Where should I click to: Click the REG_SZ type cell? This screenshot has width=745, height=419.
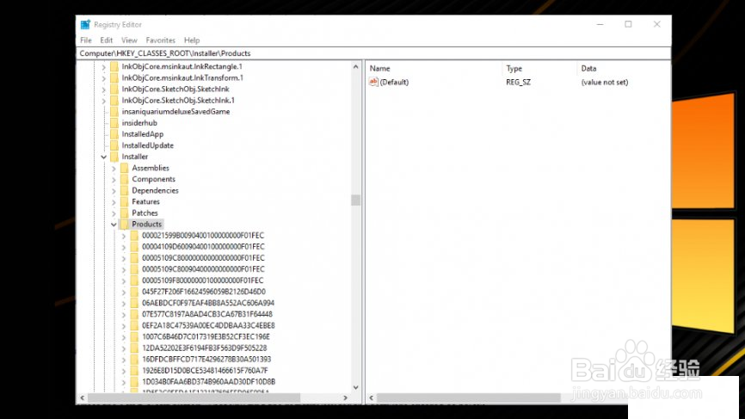coord(519,83)
